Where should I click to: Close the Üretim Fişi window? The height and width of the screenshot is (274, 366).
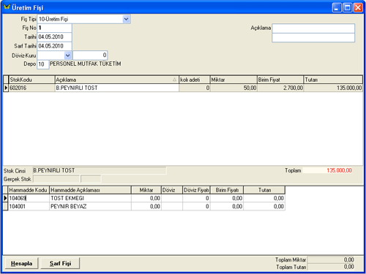(x=358, y=7)
